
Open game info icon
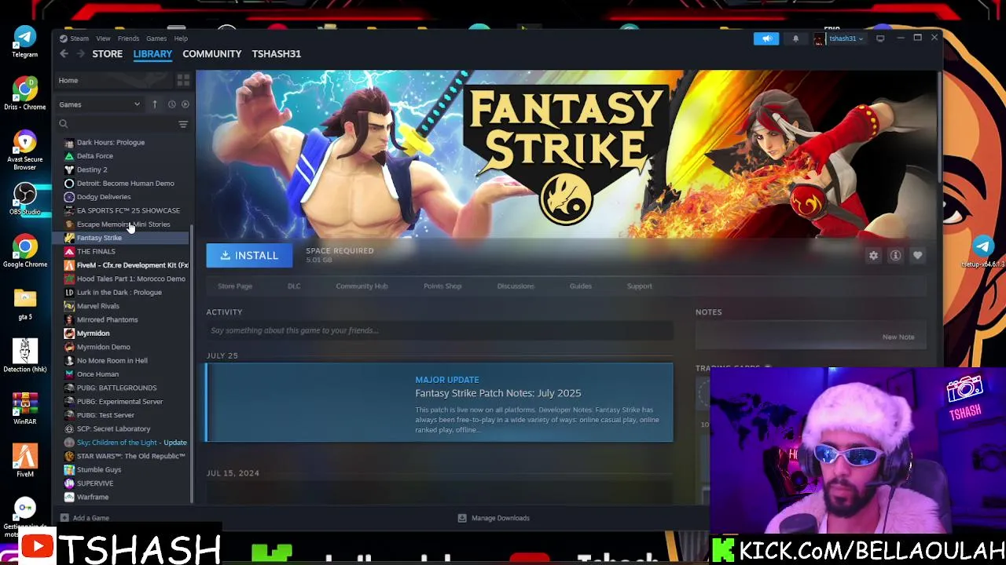click(x=895, y=255)
